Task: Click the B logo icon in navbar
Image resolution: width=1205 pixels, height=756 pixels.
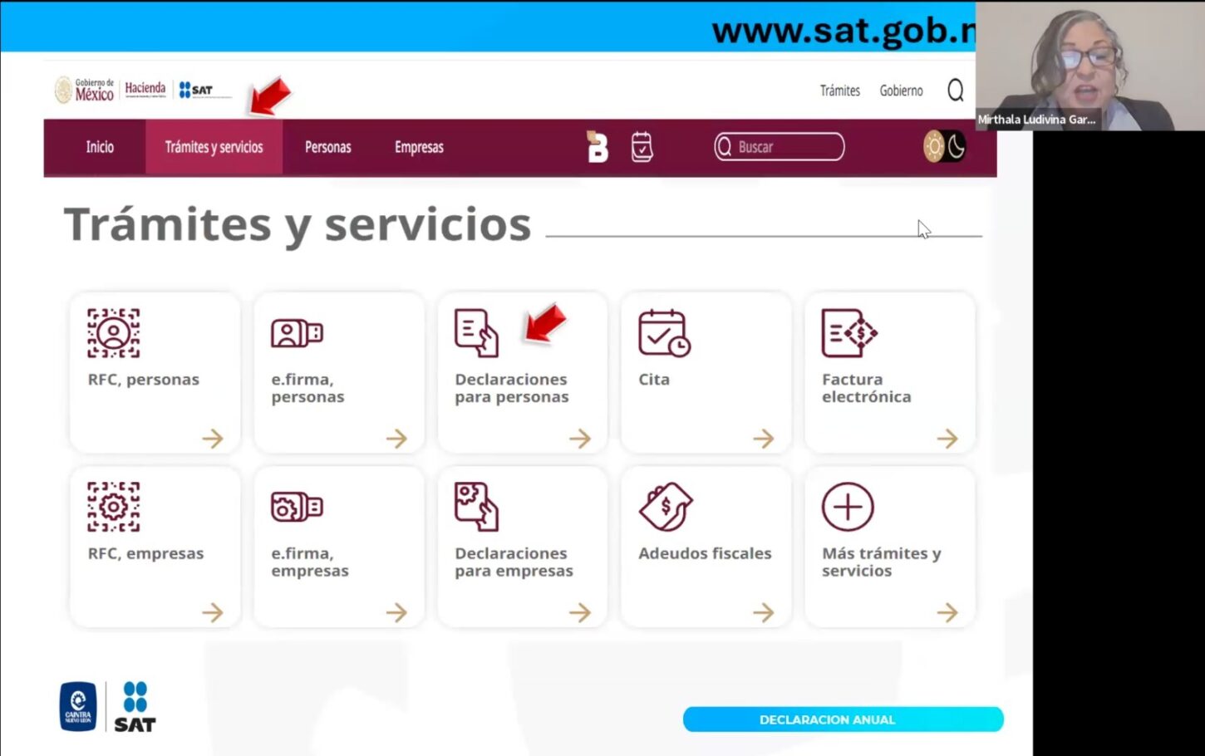Action: click(x=598, y=147)
